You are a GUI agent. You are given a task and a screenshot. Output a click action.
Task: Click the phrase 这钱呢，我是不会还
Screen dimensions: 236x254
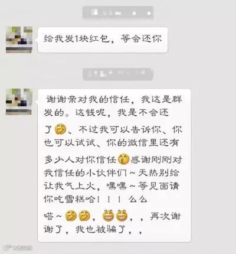[122, 113]
